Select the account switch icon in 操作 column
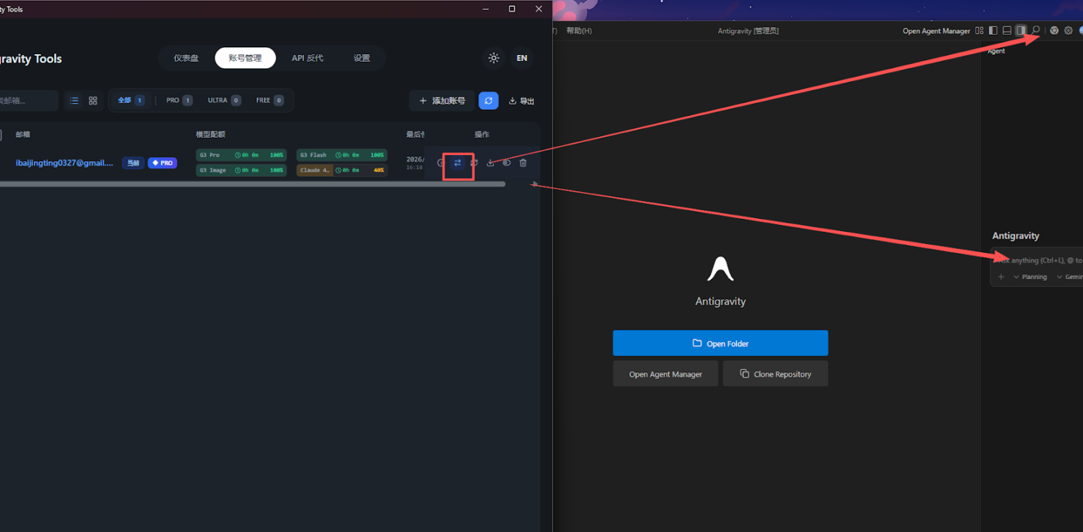Viewport: 1083px width, 532px height. point(458,163)
